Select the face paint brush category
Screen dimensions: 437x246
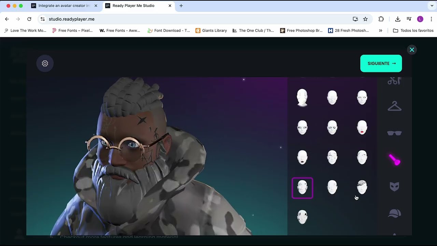click(394, 160)
